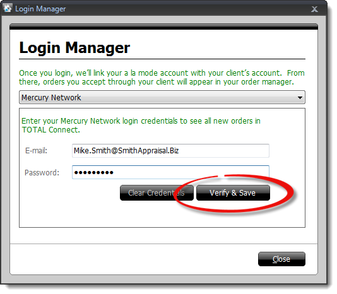Open the Mercury Network dropdown
This screenshot has width=337, height=294.
162,98
